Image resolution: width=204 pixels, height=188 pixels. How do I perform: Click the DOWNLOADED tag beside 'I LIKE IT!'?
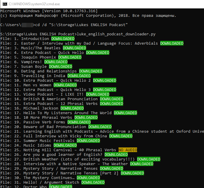click(98, 94)
